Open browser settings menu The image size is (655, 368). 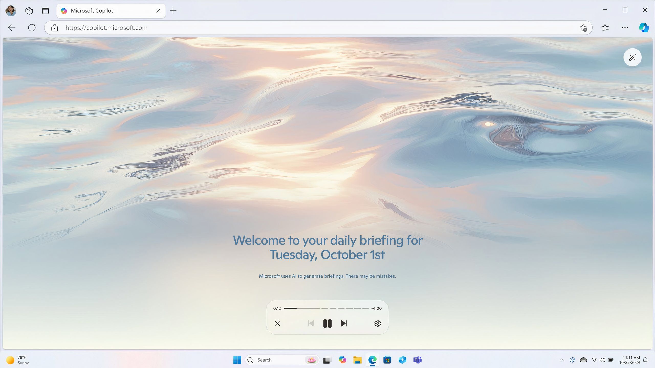625,28
